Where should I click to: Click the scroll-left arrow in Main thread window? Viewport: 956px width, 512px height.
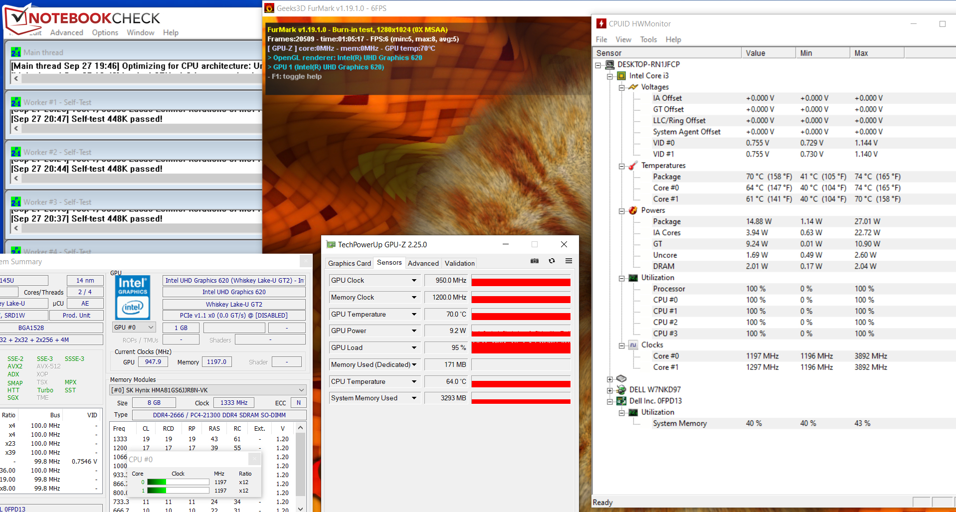click(16, 78)
